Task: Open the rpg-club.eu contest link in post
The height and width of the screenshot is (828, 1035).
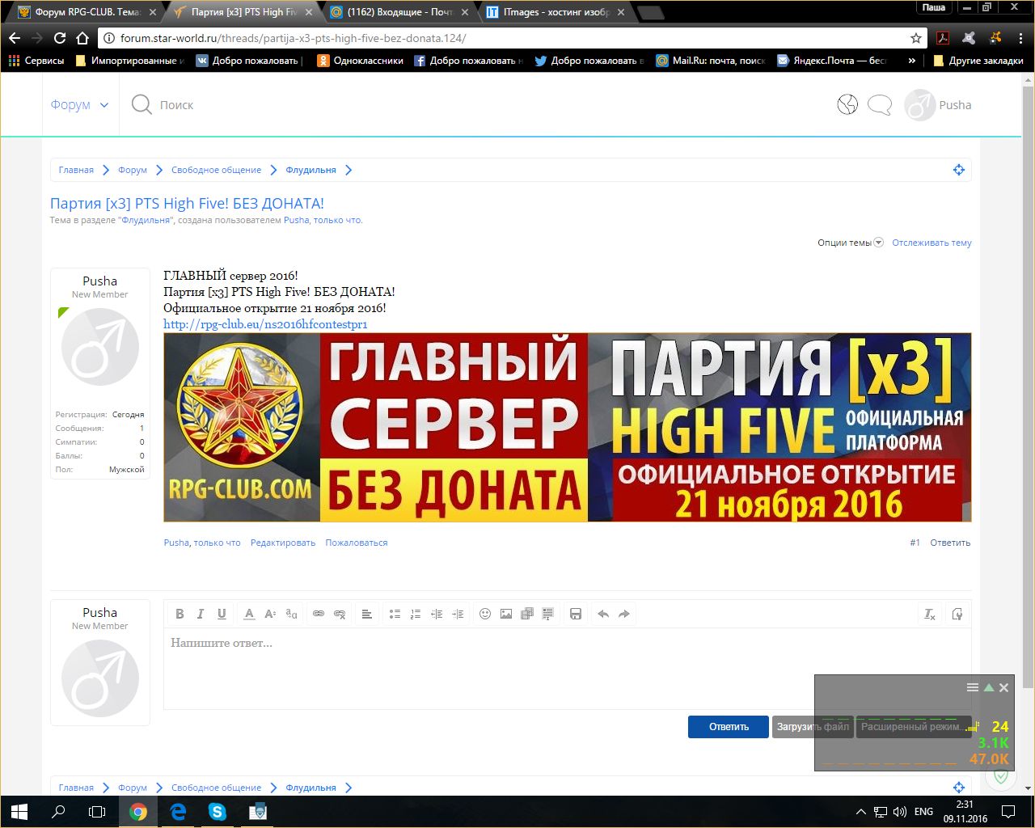Action: click(265, 324)
